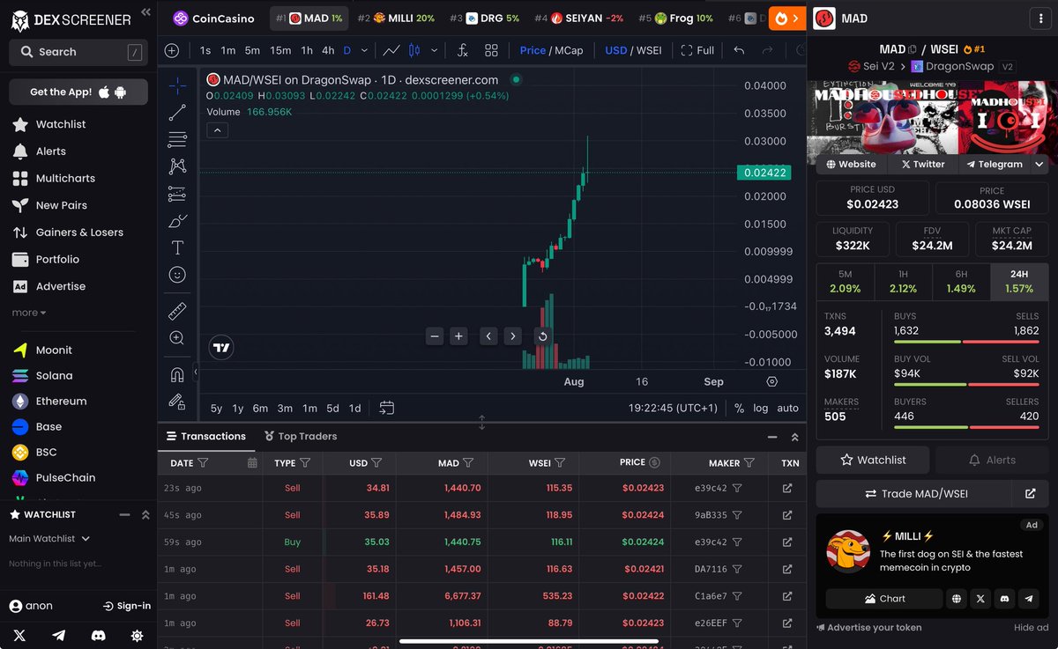
Task: Select the 3m date range
Action: (x=285, y=408)
